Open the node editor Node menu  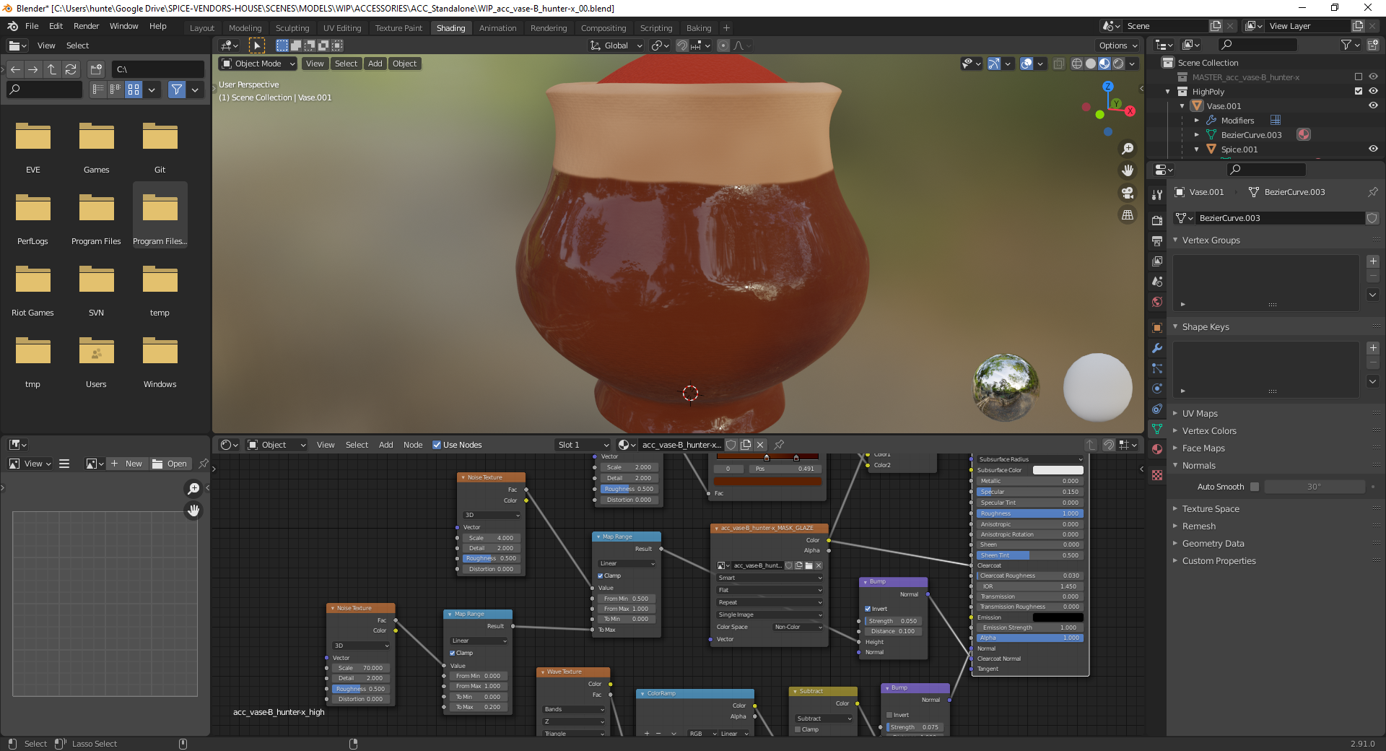click(x=413, y=445)
